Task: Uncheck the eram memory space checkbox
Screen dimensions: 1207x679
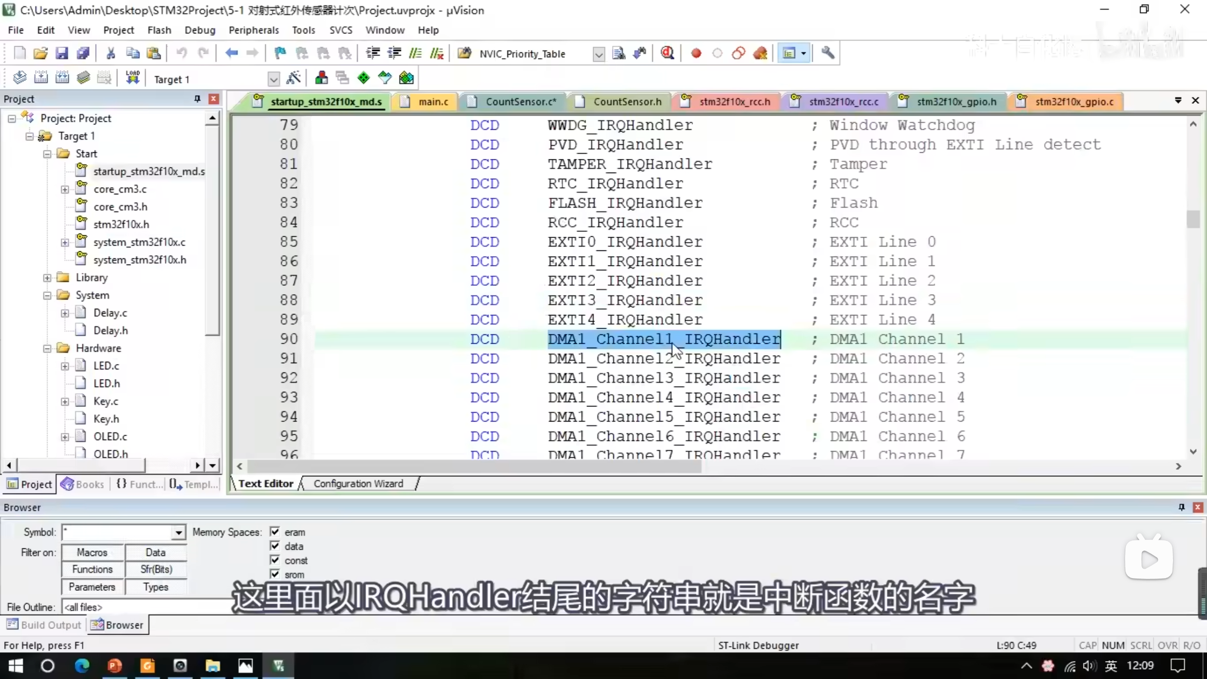Action: click(275, 532)
